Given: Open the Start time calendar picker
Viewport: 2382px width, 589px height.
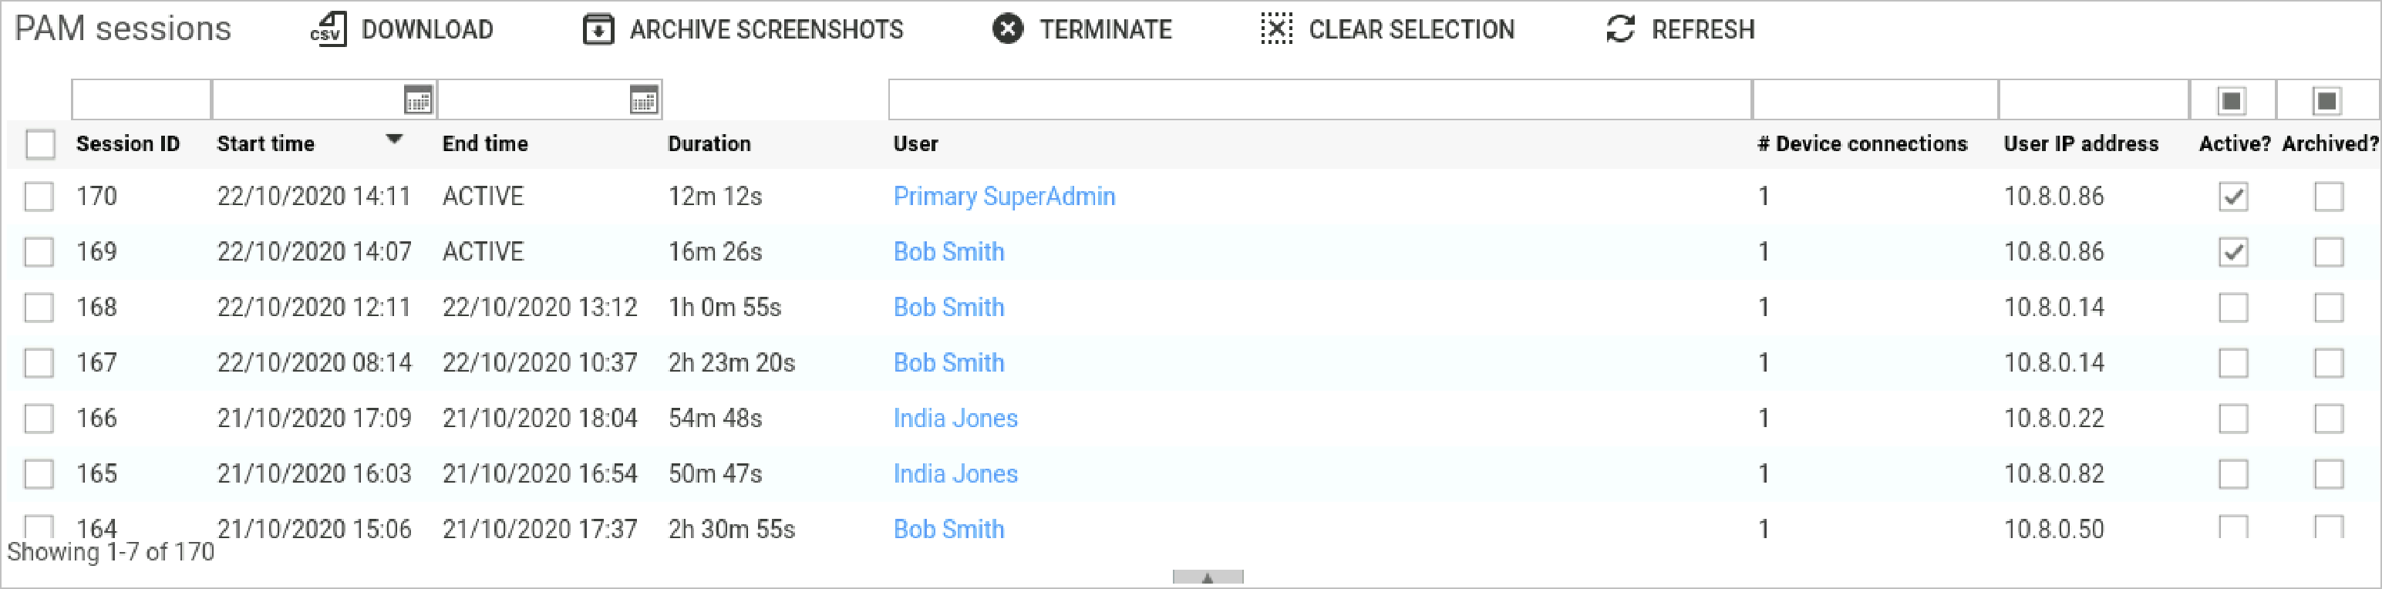Looking at the screenshot, I should pos(418,100).
